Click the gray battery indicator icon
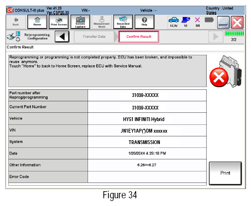 (209, 20)
